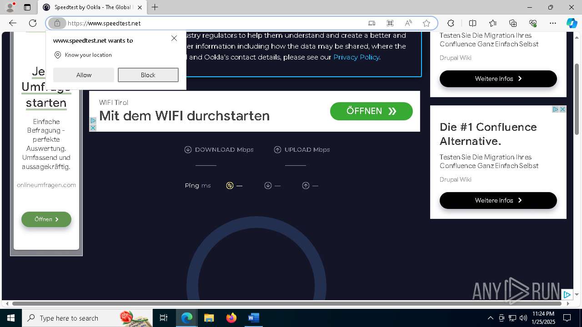Open the tab actions menu icon
The width and height of the screenshot is (582, 327).
[27, 7]
